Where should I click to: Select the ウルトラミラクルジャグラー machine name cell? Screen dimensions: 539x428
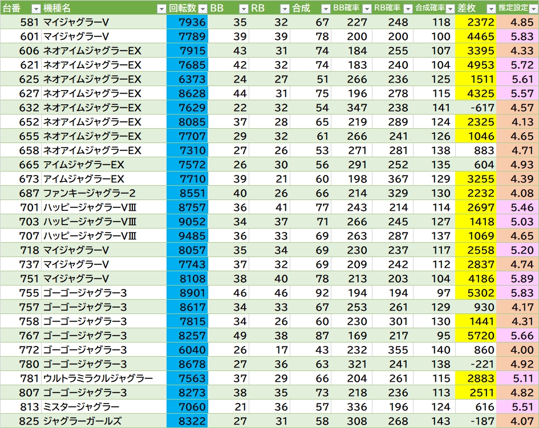click(98, 378)
